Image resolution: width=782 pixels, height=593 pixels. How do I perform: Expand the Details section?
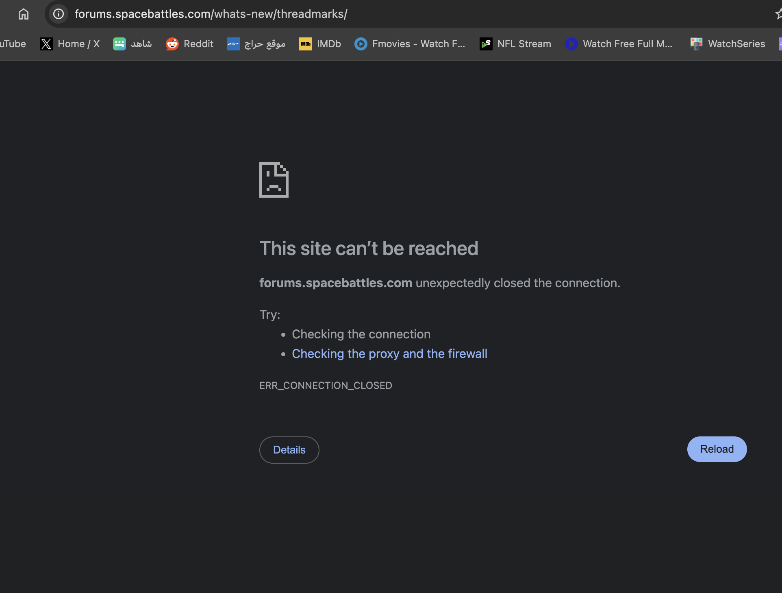pos(289,450)
